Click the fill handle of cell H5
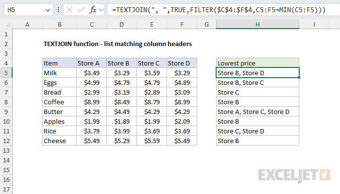 (x=299, y=77)
